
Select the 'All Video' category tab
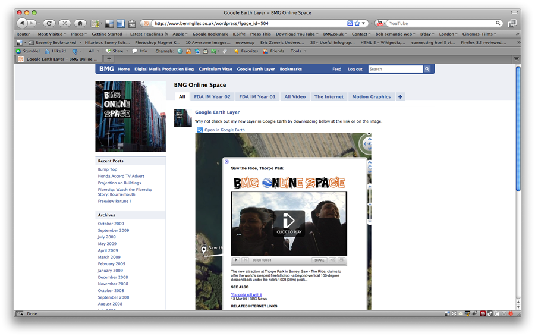click(x=295, y=96)
